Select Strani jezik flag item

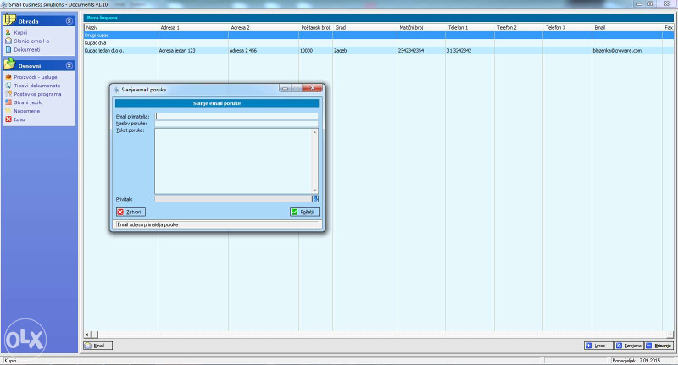28,102
